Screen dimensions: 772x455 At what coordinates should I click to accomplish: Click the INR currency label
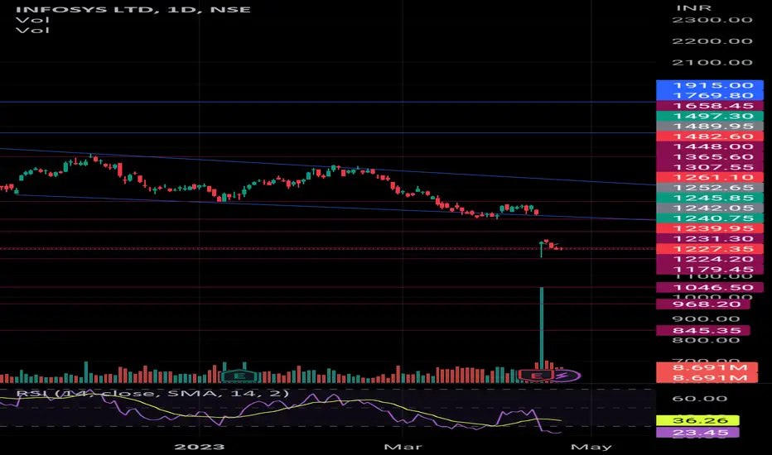(693, 8)
